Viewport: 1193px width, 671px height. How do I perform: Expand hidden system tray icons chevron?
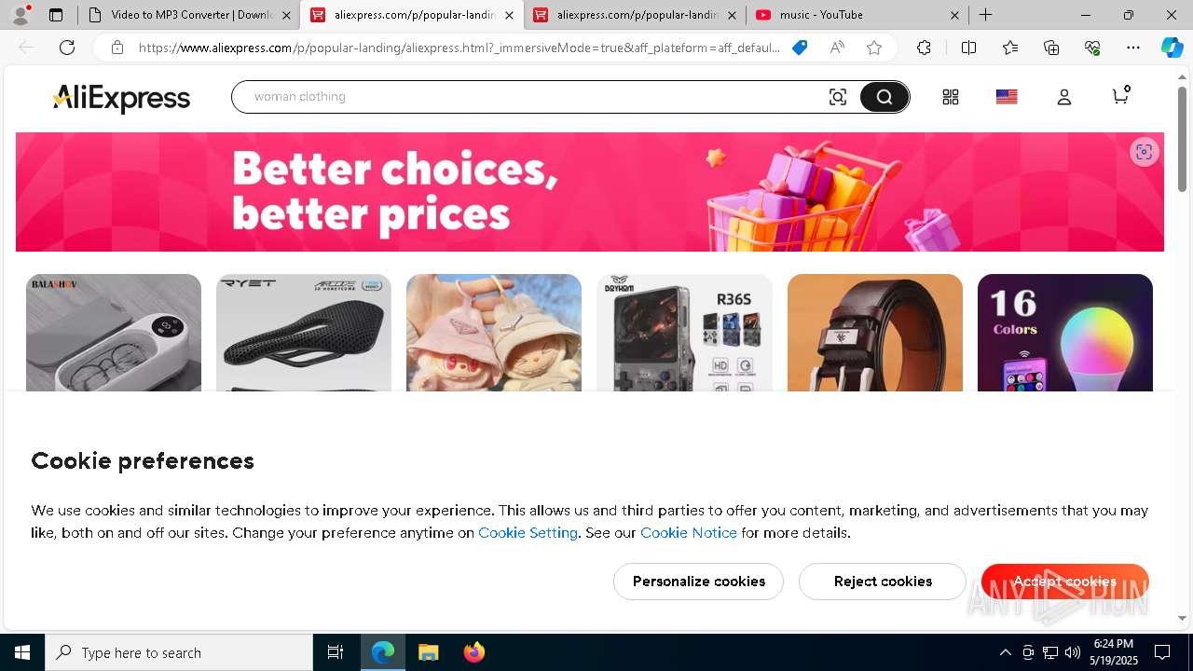click(x=1006, y=652)
